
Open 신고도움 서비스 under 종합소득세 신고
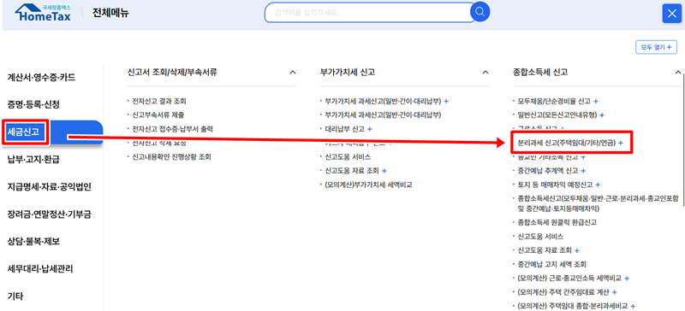click(x=540, y=237)
